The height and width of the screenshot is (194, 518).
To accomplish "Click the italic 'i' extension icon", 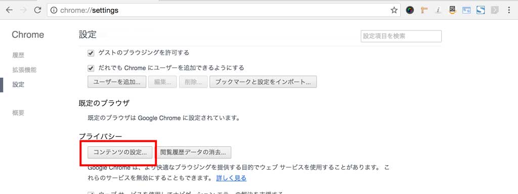I will [x=438, y=10].
